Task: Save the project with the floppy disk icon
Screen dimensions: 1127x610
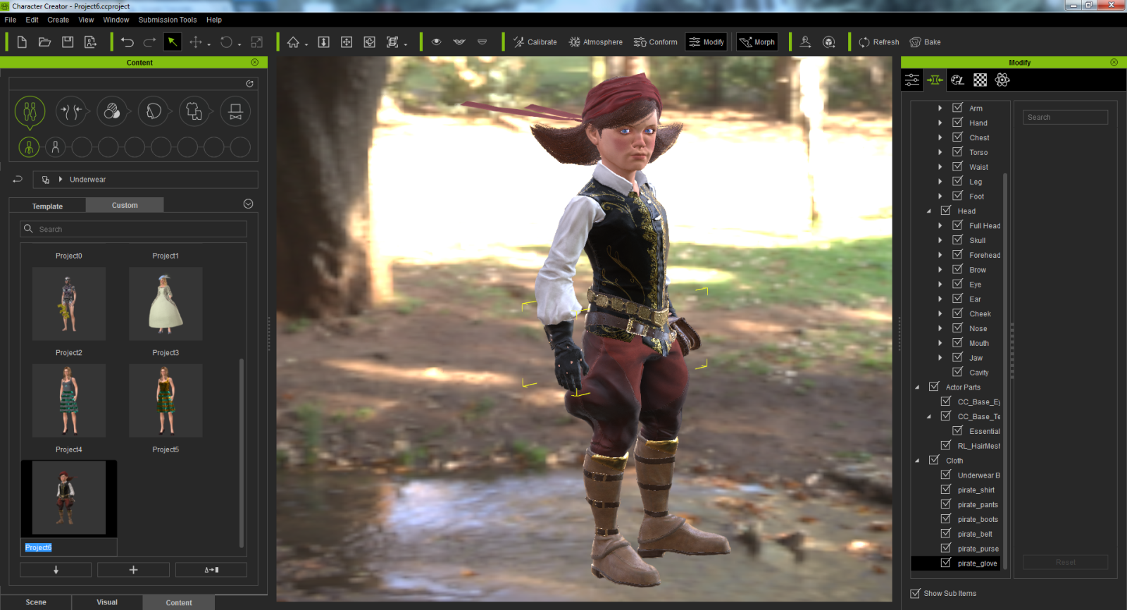Action: 68,42
